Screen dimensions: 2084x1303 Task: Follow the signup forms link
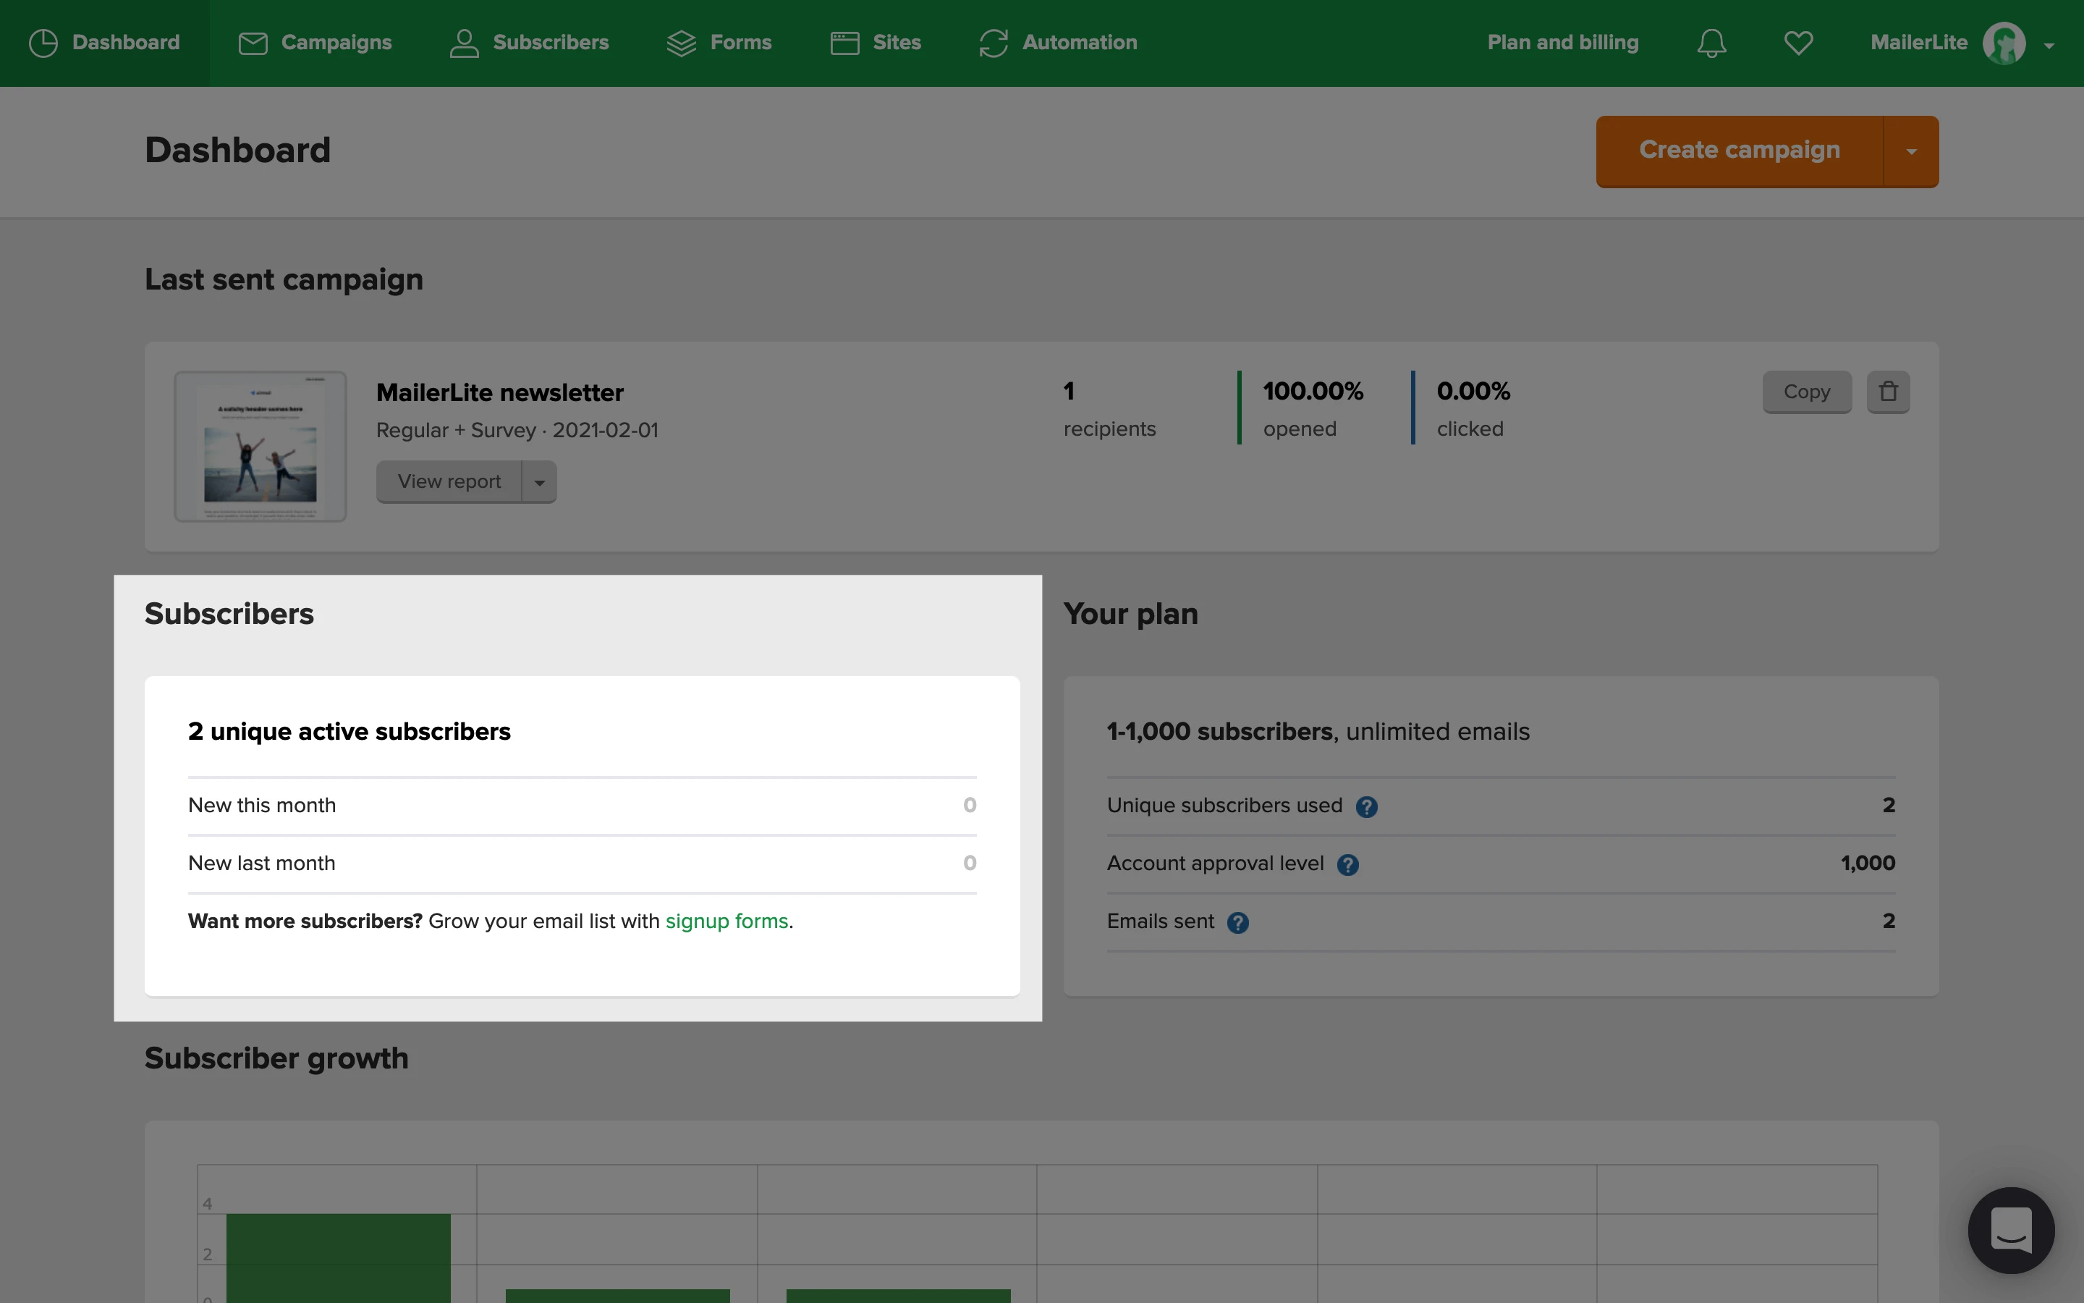click(x=726, y=922)
